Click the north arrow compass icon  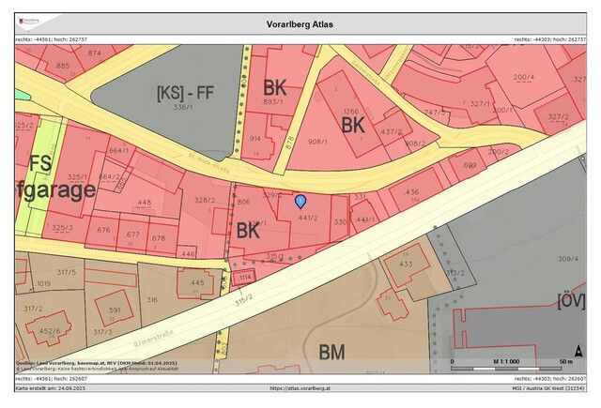click(578, 351)
